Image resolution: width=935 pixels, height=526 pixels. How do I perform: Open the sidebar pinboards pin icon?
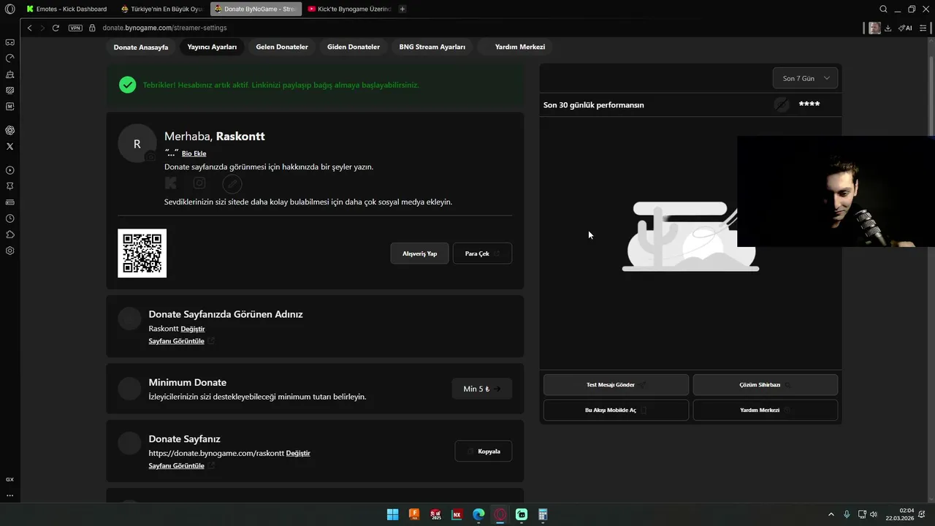pyautogui.click(x=9, y=186)
